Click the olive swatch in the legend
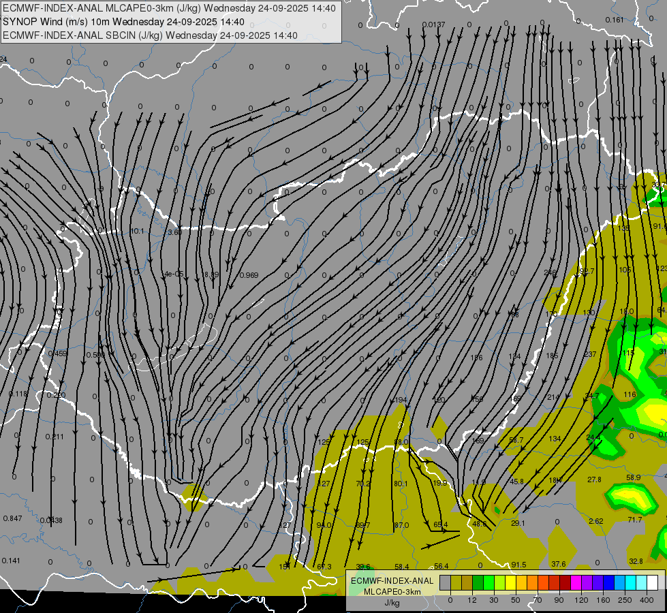Image resolution: width=667 pixels, height=613 pixels. (456, 583)
